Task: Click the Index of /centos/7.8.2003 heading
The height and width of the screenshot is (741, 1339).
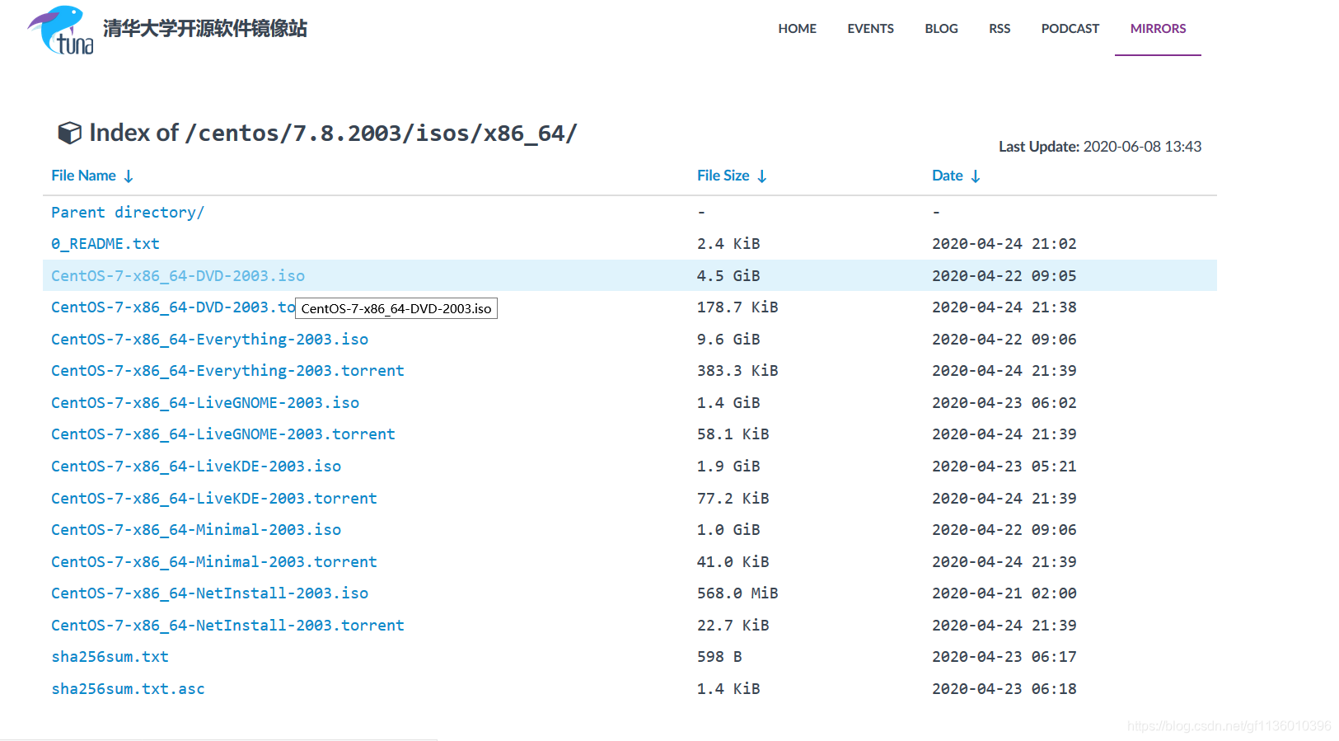Action: (333, 133)
